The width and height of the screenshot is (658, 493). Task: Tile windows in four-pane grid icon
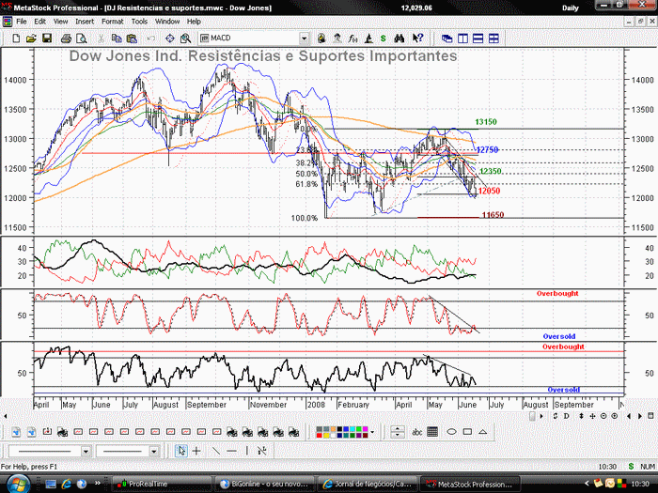[493, 39]
